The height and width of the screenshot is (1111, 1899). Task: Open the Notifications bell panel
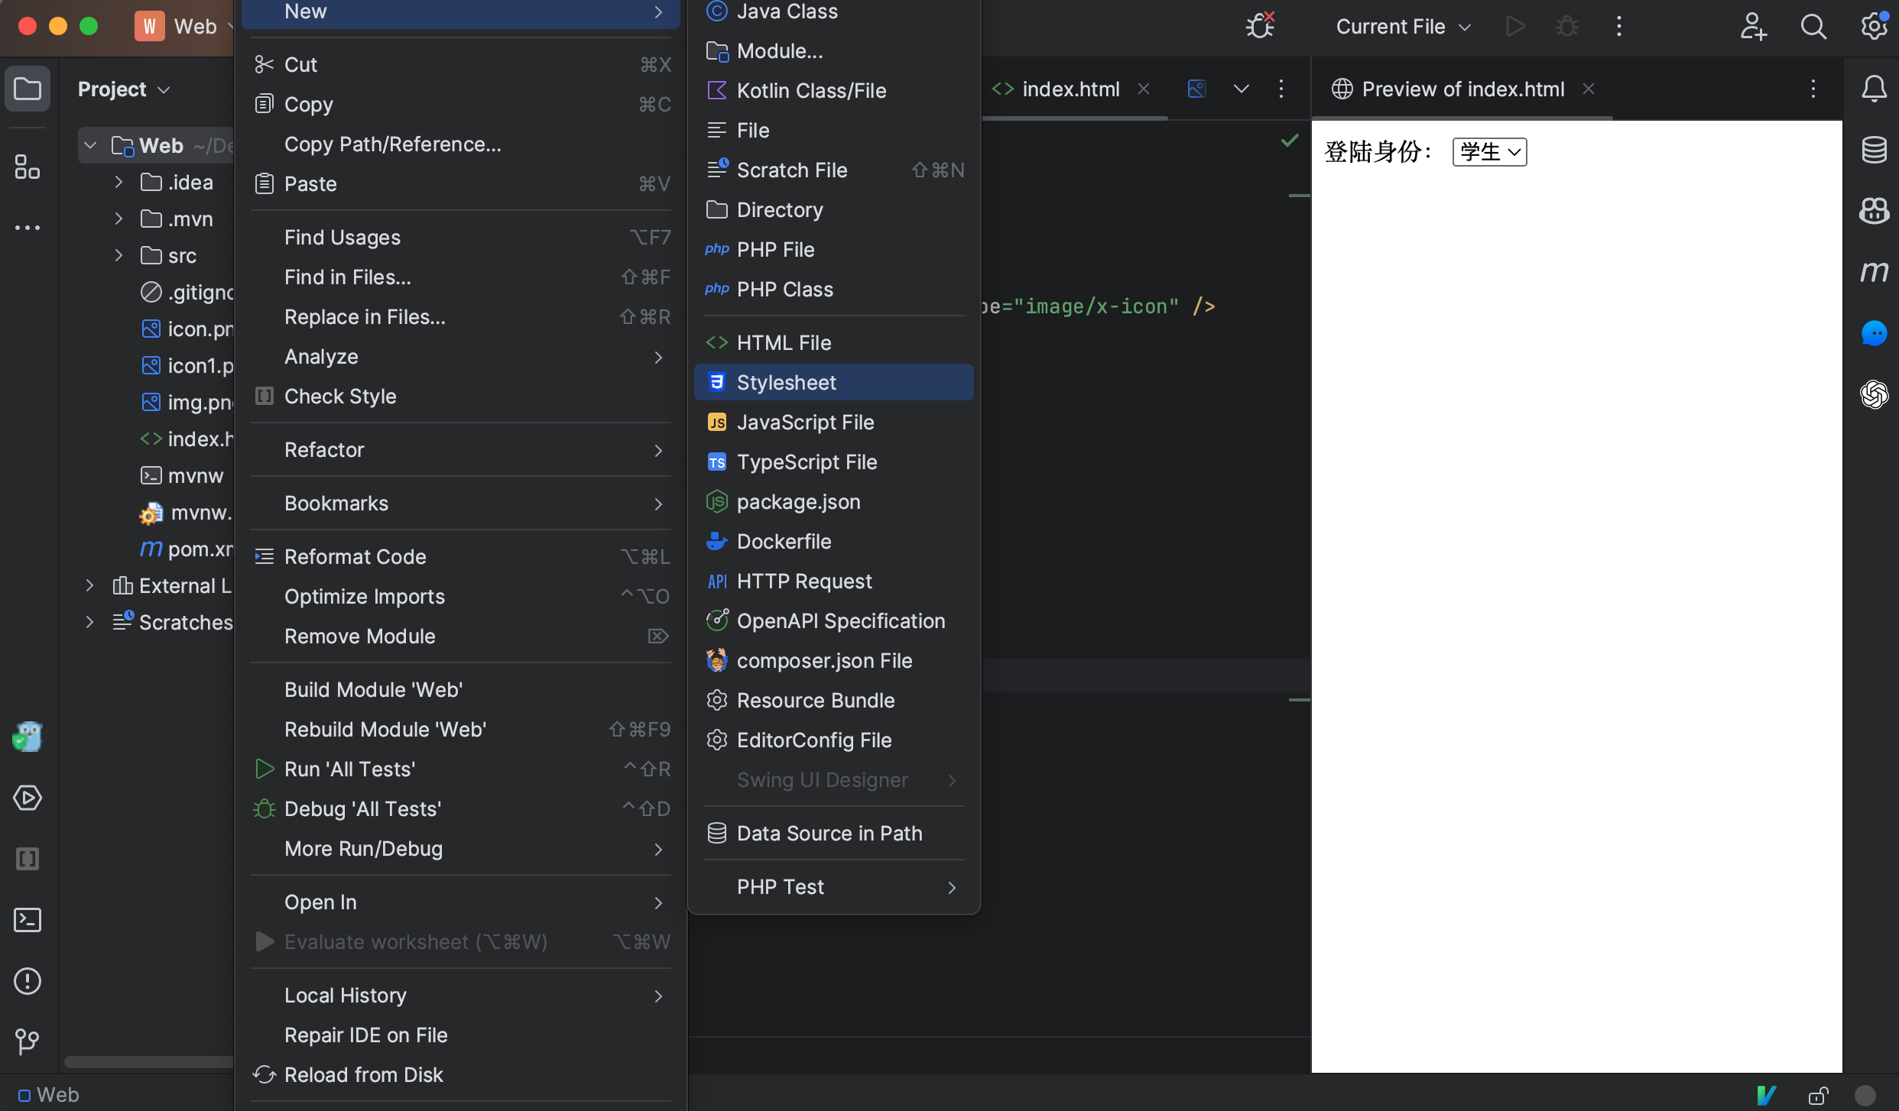[x=1874, y=88]
